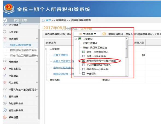
Task: Click the 系统设置 gear icon
Action: click(x=5, y=117)
